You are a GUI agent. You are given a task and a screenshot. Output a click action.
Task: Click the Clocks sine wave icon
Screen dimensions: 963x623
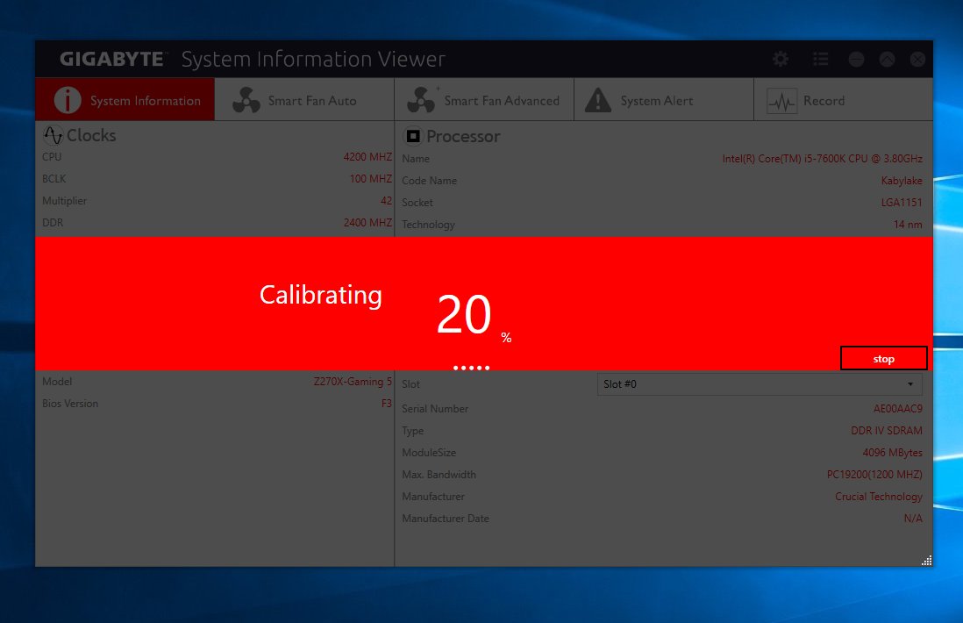(53, 135)
